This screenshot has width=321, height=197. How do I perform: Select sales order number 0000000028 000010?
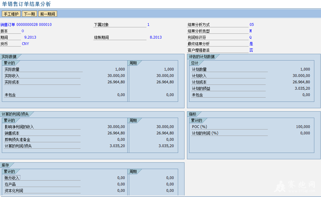click(x=34, y=25)
